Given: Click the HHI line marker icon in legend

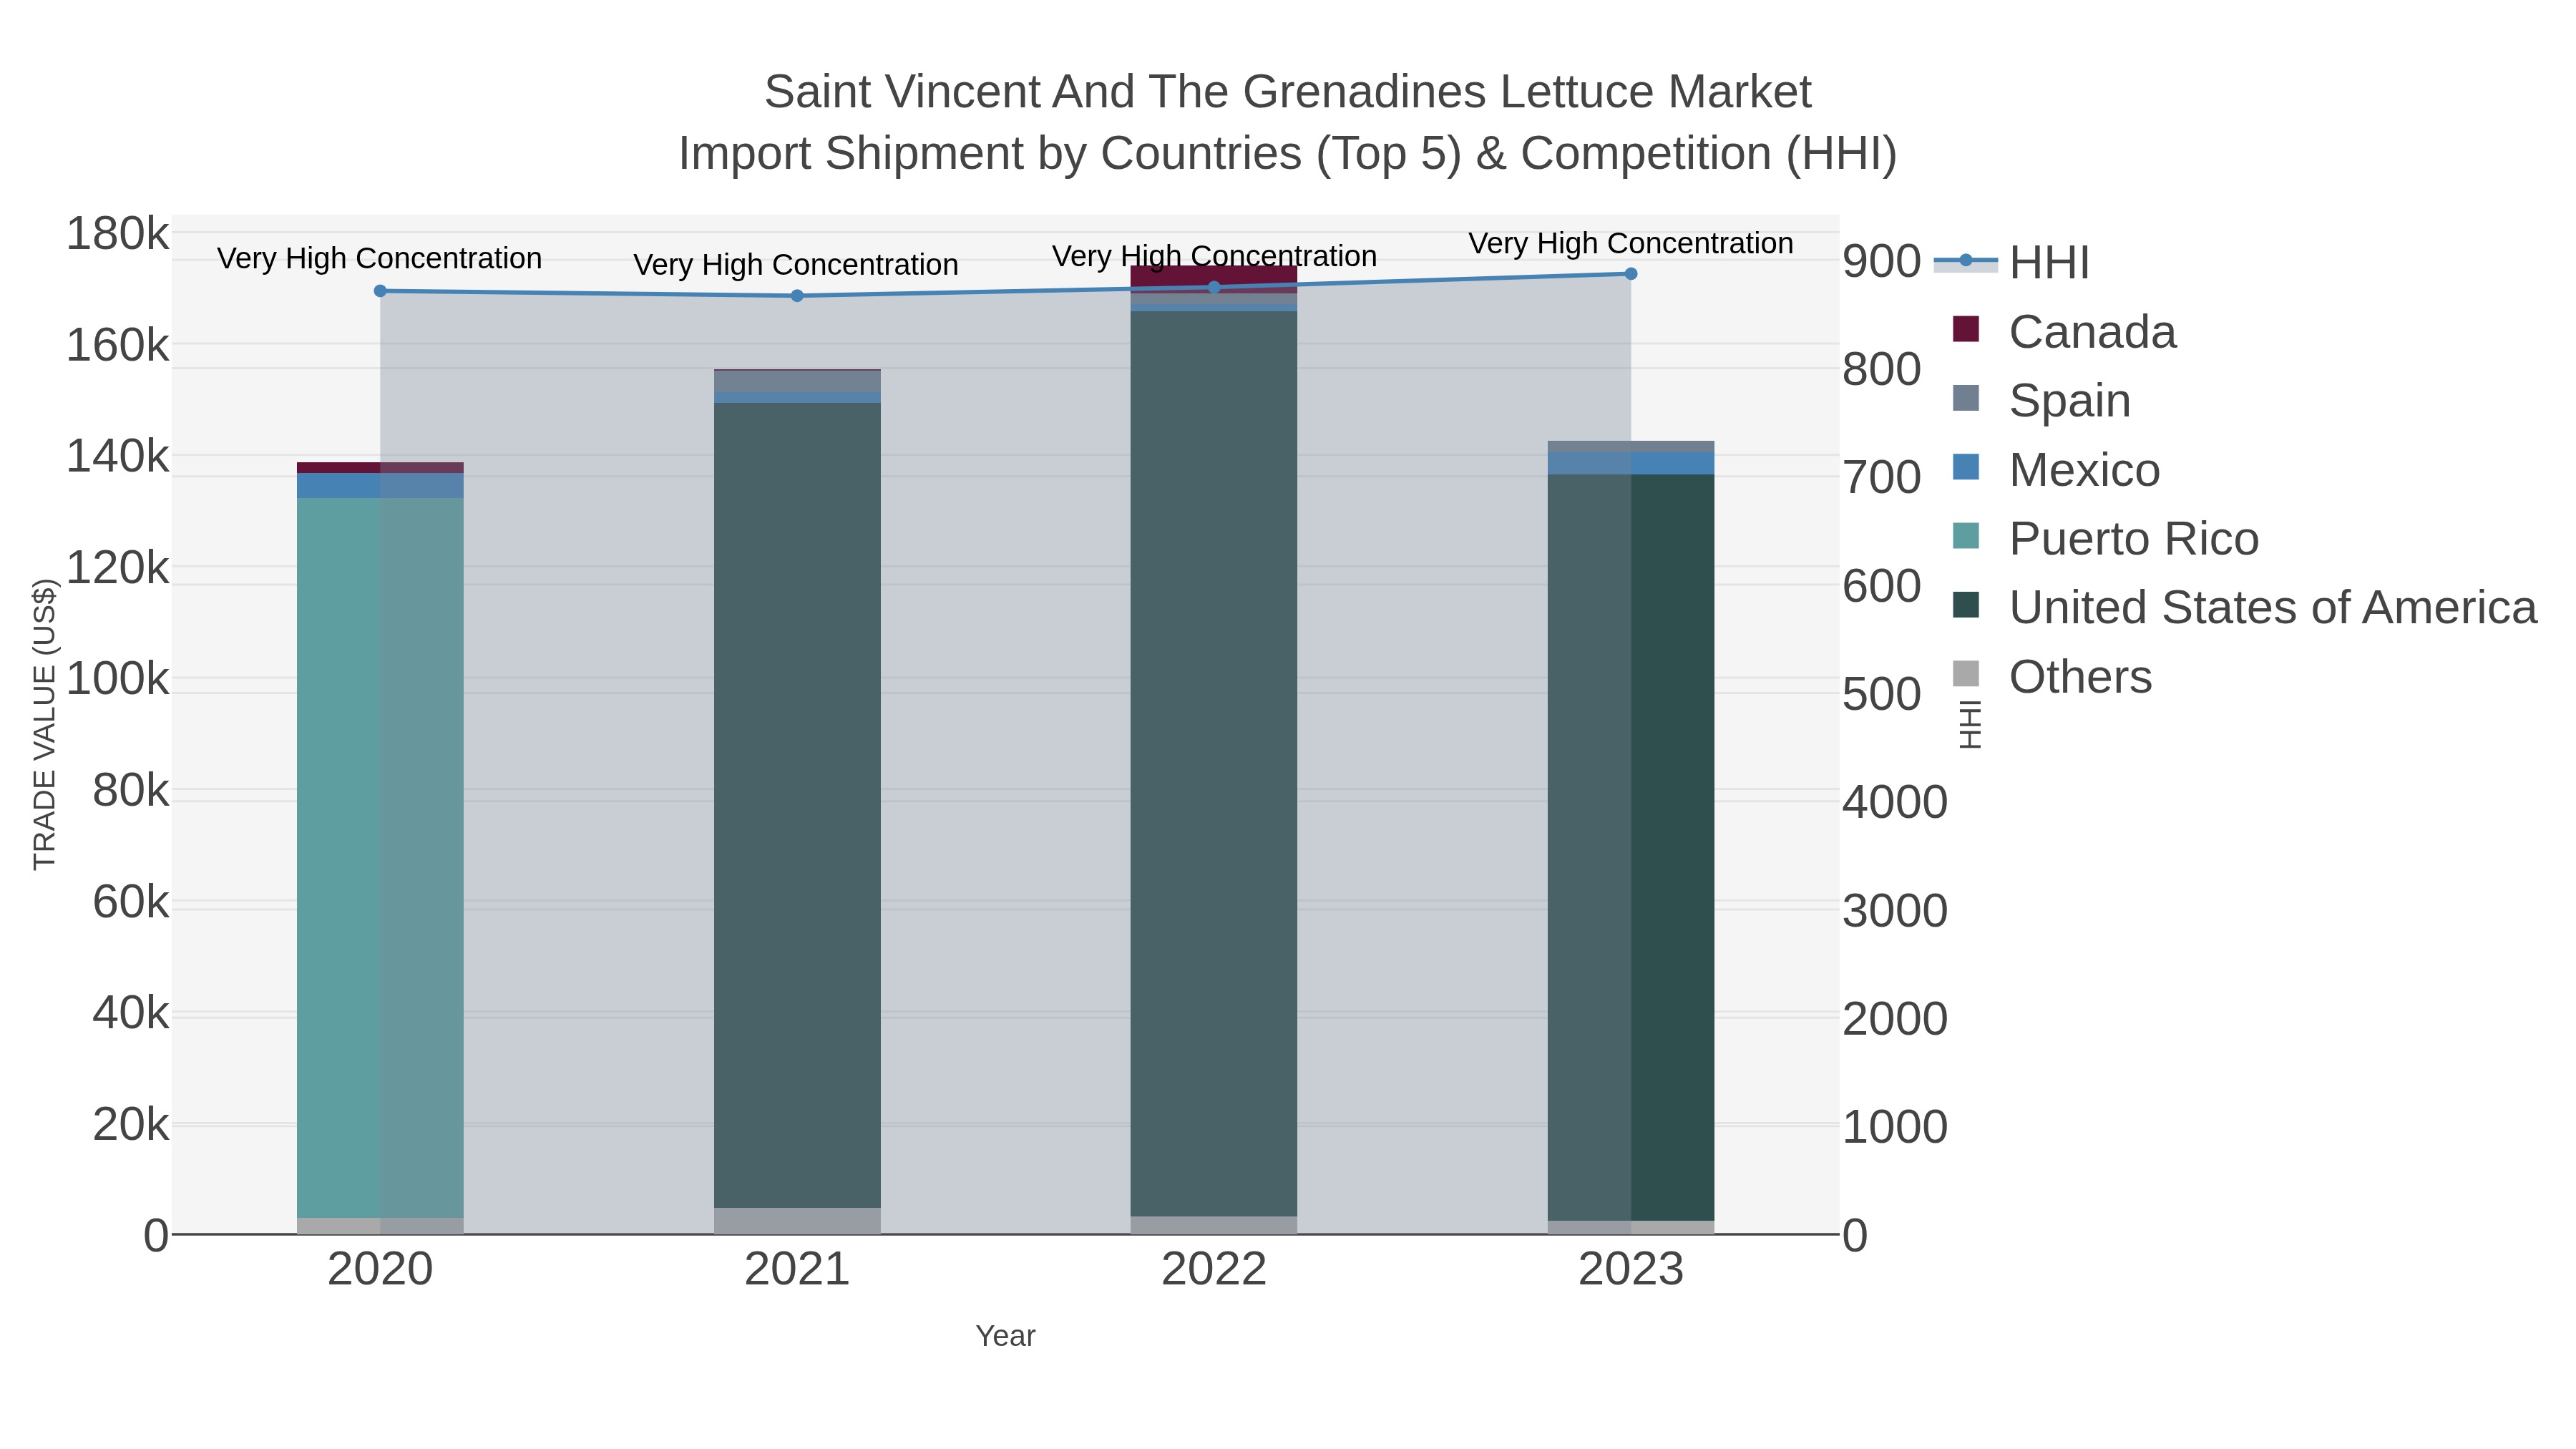Looking at the screenshot, I should click(1966, 261).
